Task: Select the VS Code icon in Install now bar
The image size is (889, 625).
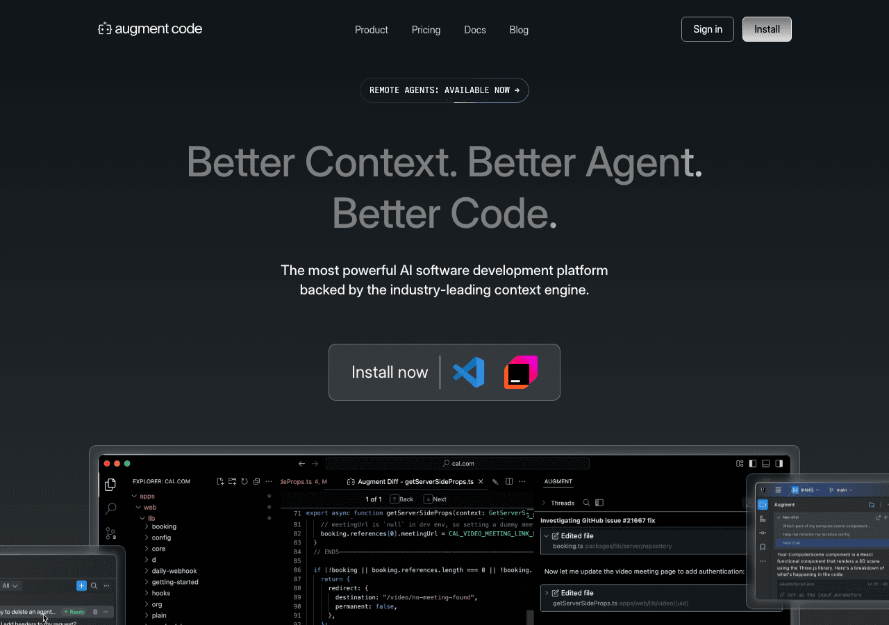Action: pyautogui.click(x=468, y=372)
